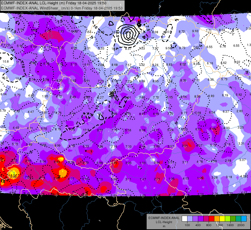Click the vivid violet legend swatch right of 400

[x=201, y=219]
